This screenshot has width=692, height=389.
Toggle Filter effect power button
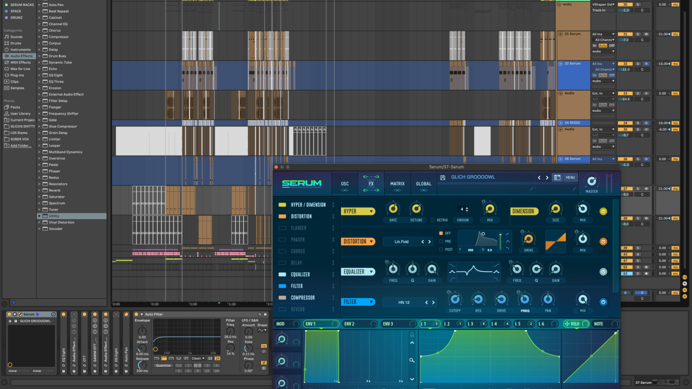(x=603, y=302)
